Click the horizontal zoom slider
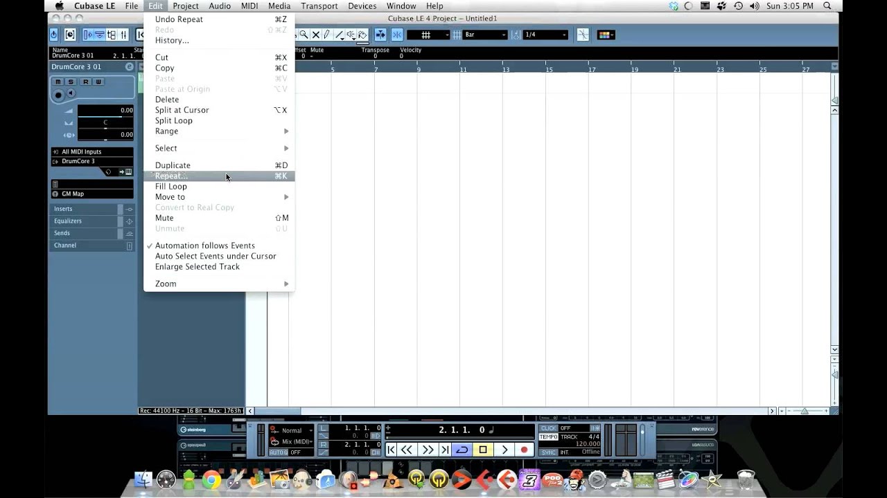887x498 pixels. pyautogui.click(x=805, y=411)
